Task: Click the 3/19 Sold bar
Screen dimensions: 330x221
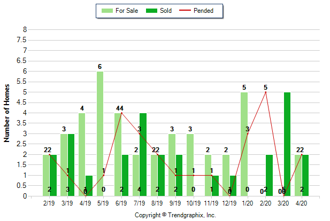Action: point(71,165)
